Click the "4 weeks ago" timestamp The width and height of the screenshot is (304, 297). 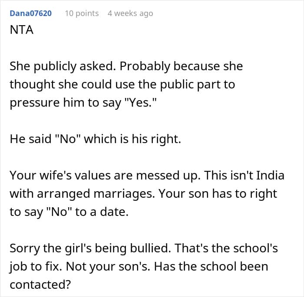(130, 13)
